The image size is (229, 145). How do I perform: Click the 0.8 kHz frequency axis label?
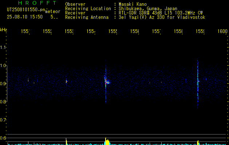click(x=3, y=101)
